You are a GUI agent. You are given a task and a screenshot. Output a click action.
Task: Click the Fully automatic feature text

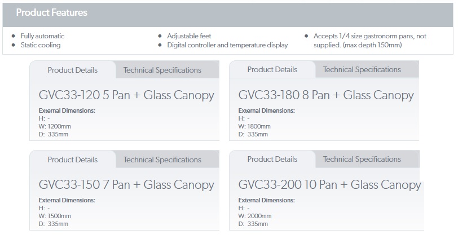pos(42,36)
